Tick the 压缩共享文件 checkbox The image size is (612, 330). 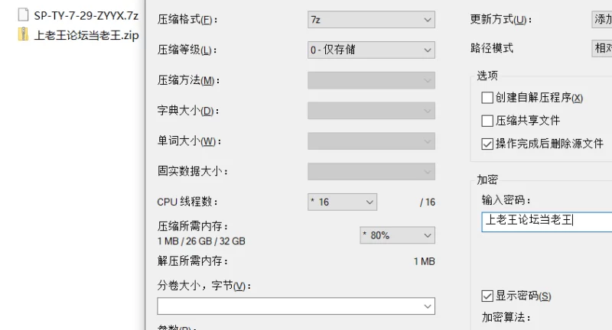[x=487, y=121]
